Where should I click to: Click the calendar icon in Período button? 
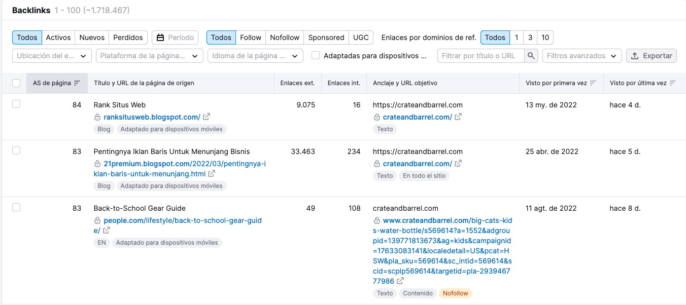coord(160,37)
